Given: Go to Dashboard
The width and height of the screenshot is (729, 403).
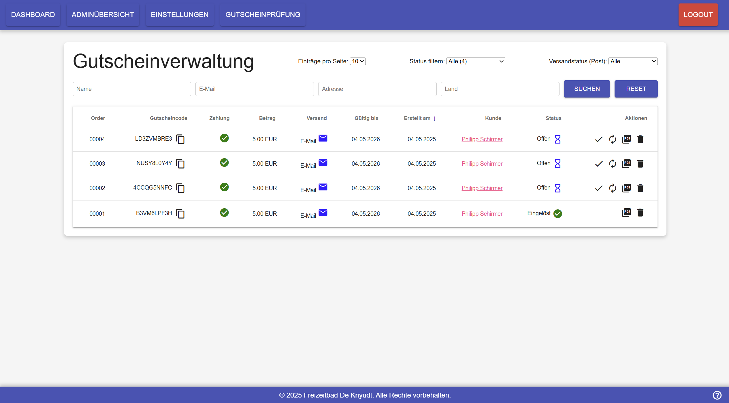Looking at the screenshot, I should click(x=33, y=15).
